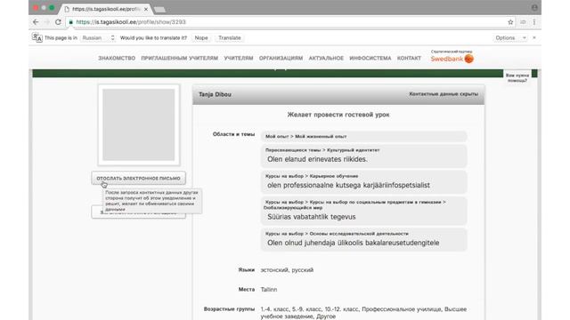570x320 pixels.
Task: Click the name Tanja Dibou
Action: [215, 94]
